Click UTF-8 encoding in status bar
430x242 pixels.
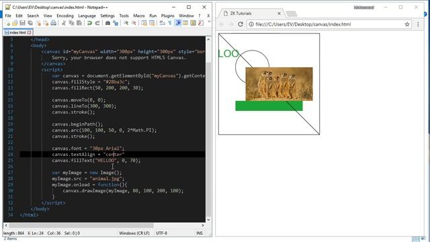[x=161, y=233]
